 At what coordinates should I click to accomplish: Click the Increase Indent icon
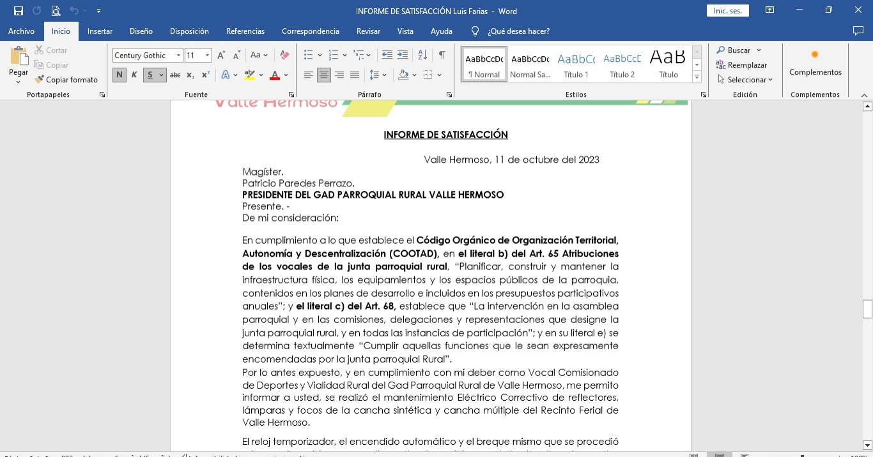point(403,56)
